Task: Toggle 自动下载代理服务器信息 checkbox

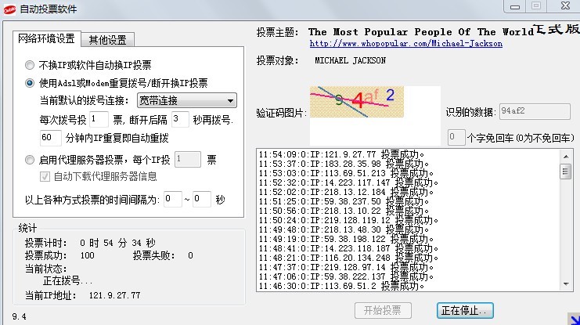Action: click(x=45, y=176)
